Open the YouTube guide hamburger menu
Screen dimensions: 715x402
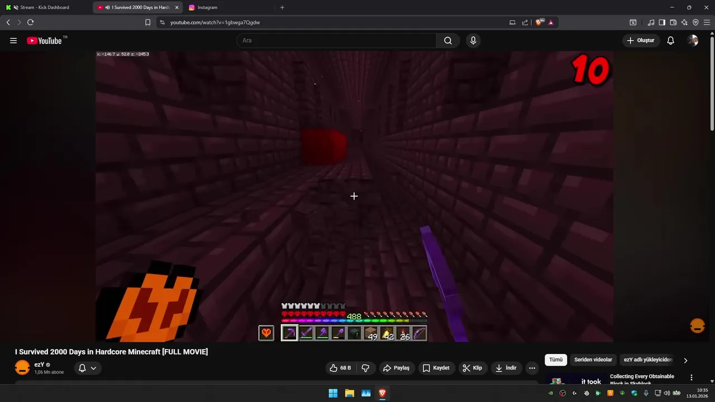coord(13,41)
